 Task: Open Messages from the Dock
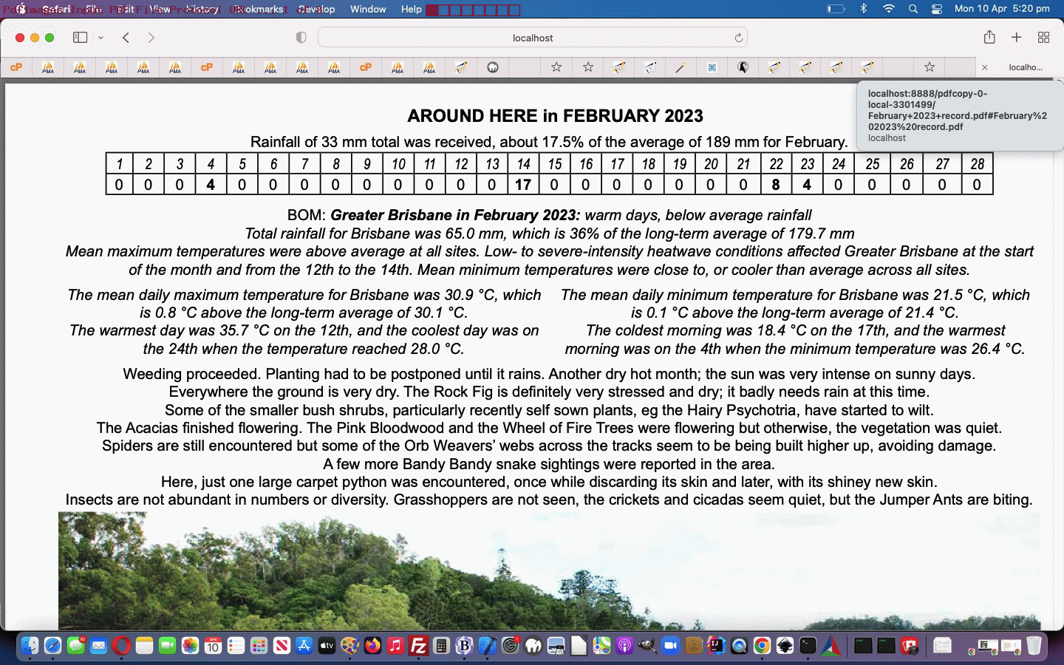[x=75, y=646]
